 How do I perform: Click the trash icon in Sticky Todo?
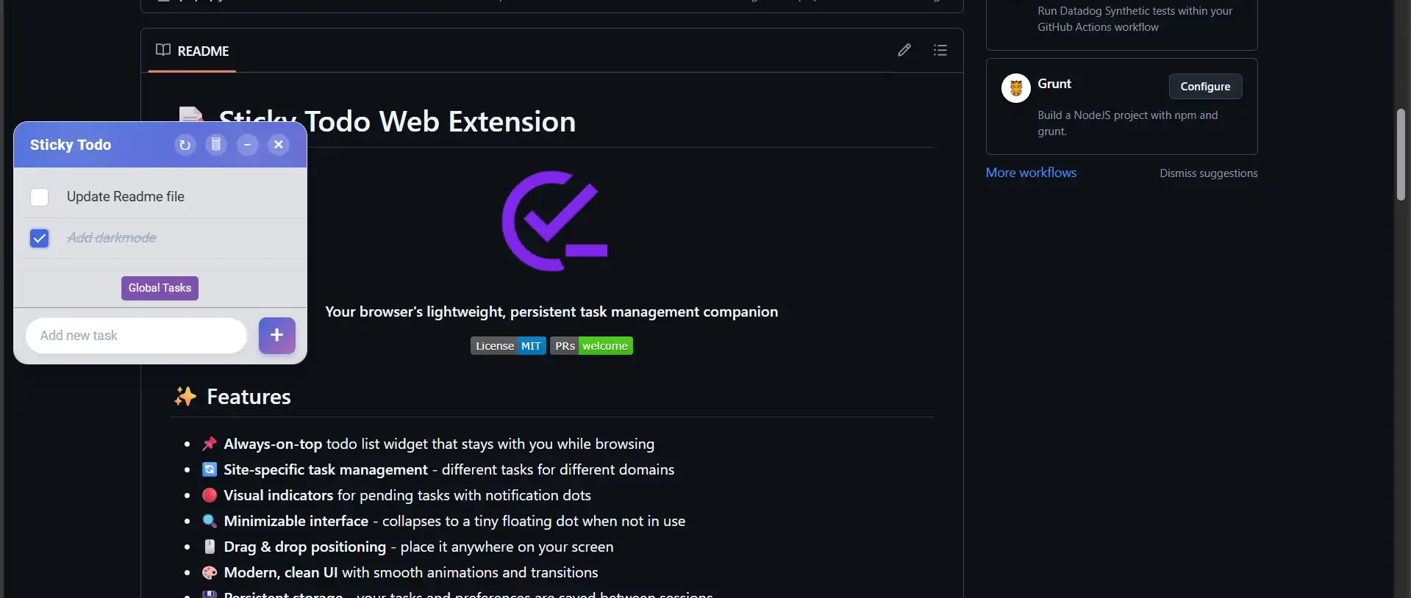click(x=216, y=145)
